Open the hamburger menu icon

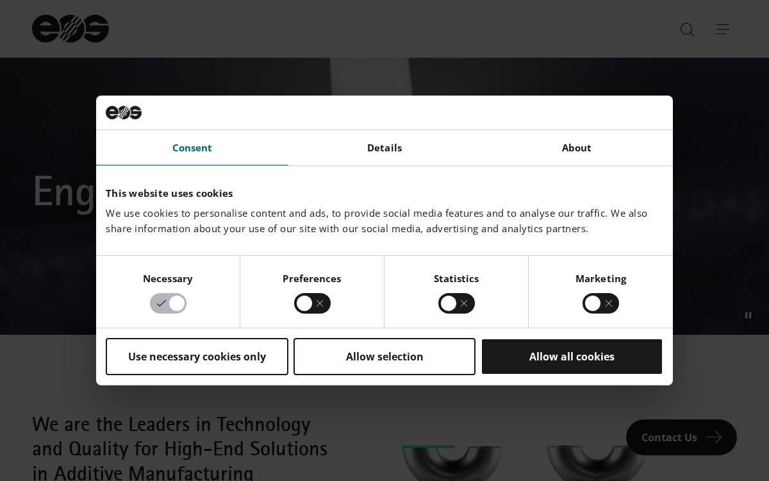click(723, 29)
